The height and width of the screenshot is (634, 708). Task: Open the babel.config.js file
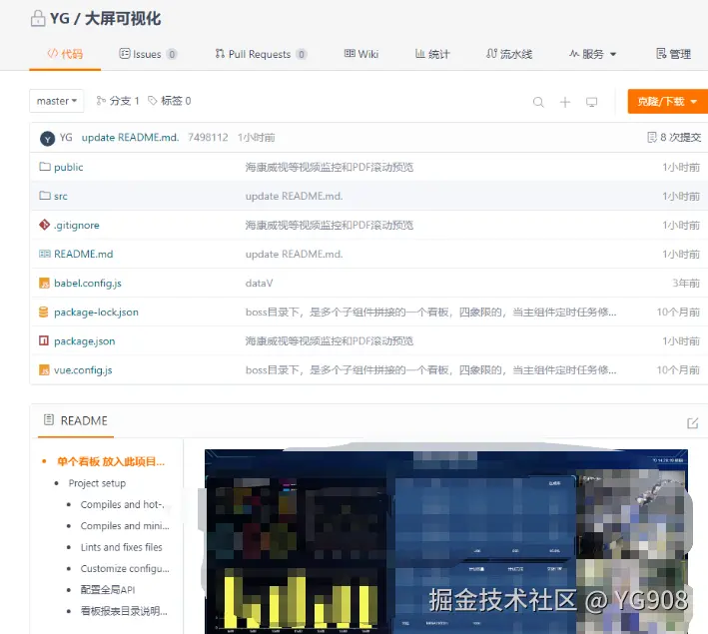tap(88, 284)
